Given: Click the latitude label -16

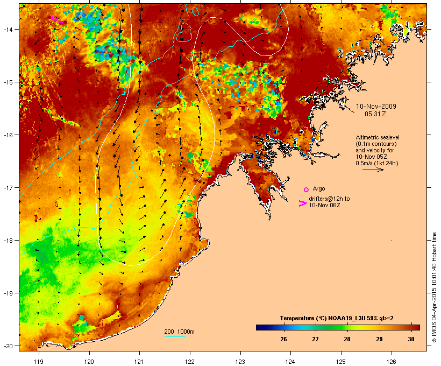Looking at the screenshot, I should [8, 135].
